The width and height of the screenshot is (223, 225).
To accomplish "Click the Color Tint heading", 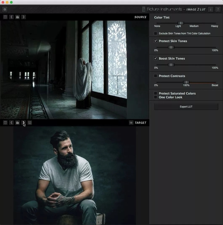I will click(x=162, y=17).
